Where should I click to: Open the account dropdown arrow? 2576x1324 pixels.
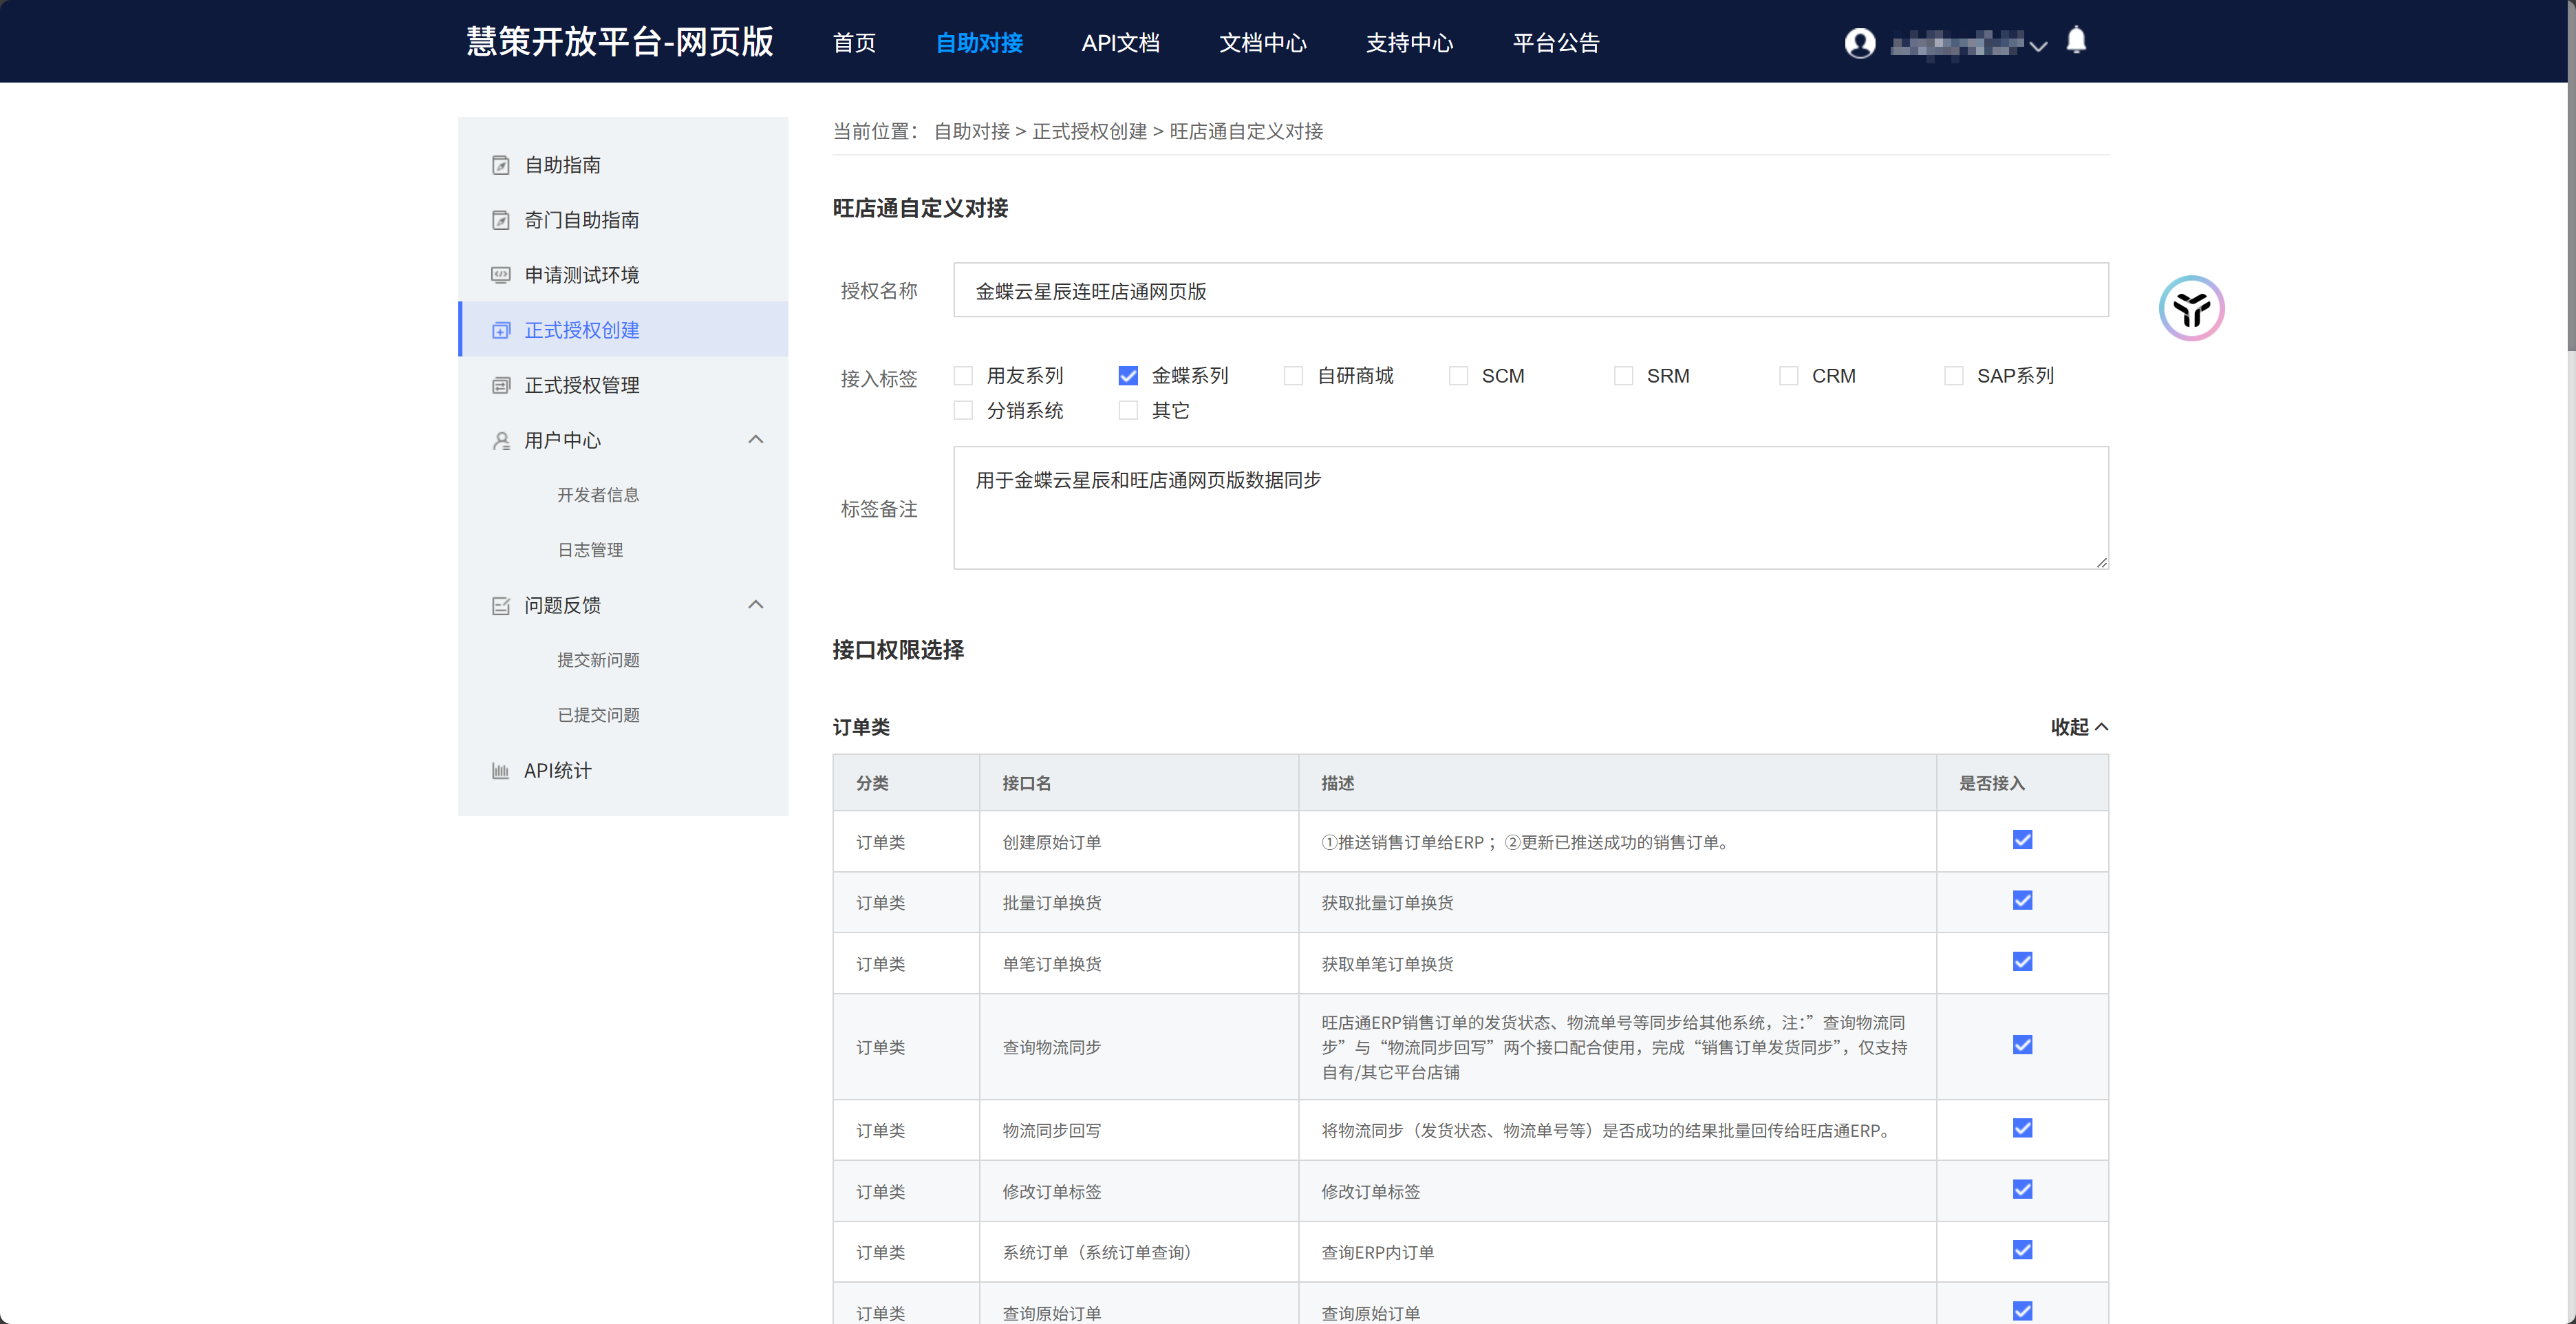pyautogui.click(x=2038, y=46)
